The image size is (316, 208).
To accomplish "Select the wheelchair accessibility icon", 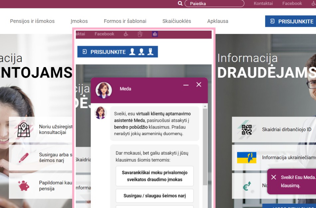I will coord(126,34).
